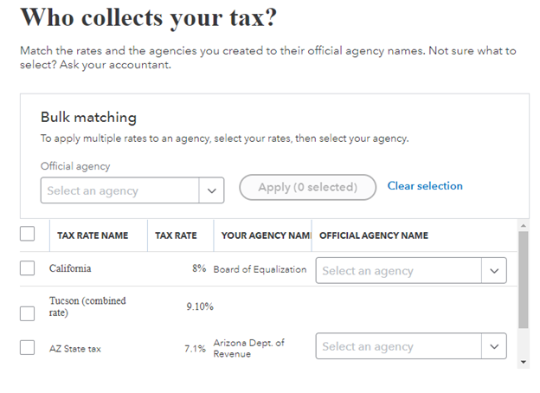Viewport: 540px width, 393px height.
Task: Click the table's vertical scrollbar thumb
Action: (524, 280)
